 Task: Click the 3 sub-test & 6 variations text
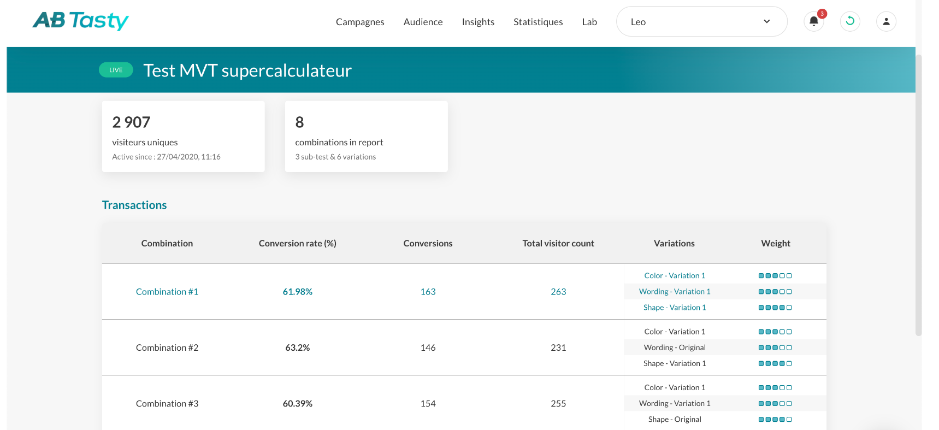coord(335,157)
